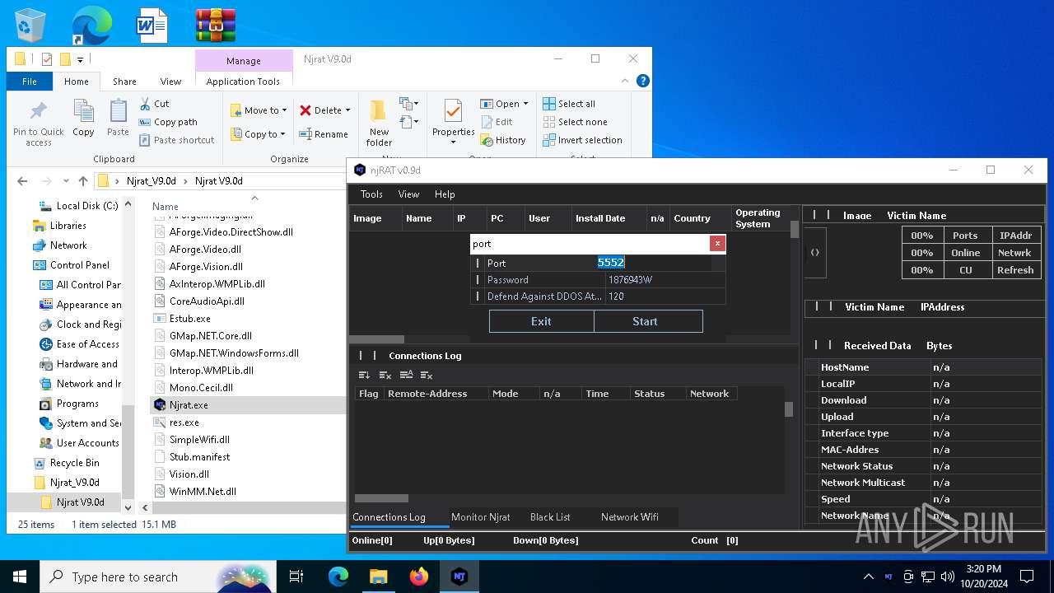Collapse the Explorer ribbon with the chevron

pos(626,81)
